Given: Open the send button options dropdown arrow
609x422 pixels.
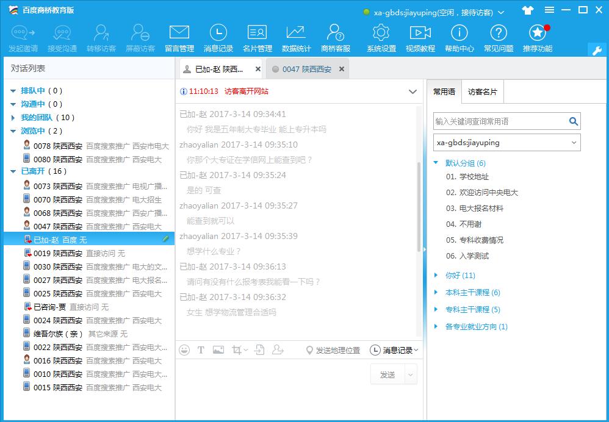Looking at the screenshot, I should point(411,374).
